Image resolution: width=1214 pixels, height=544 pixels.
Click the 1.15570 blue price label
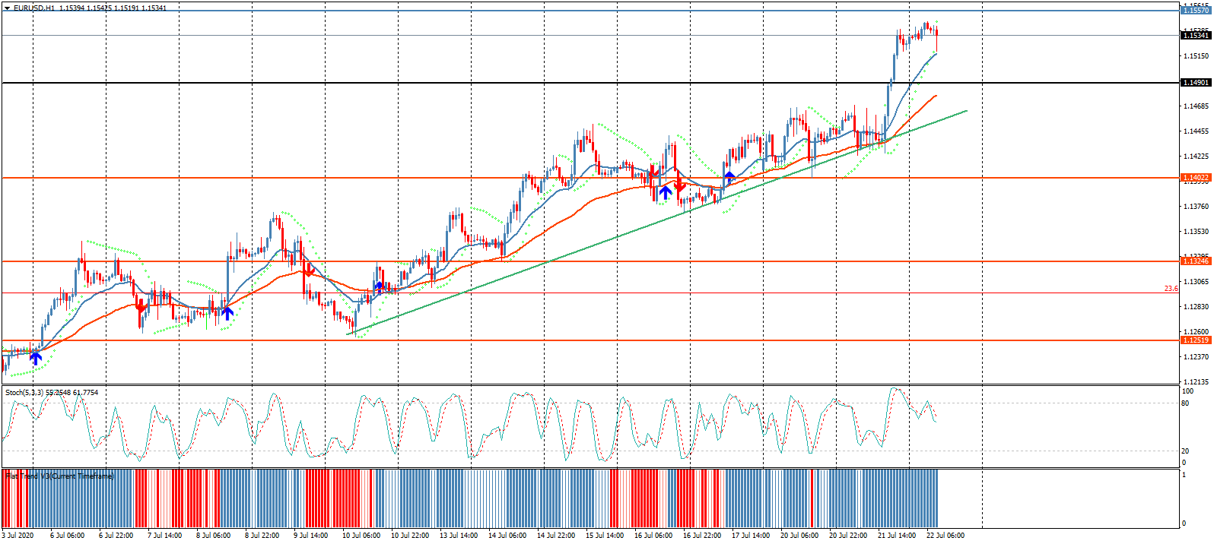(x=1195, y=11)
